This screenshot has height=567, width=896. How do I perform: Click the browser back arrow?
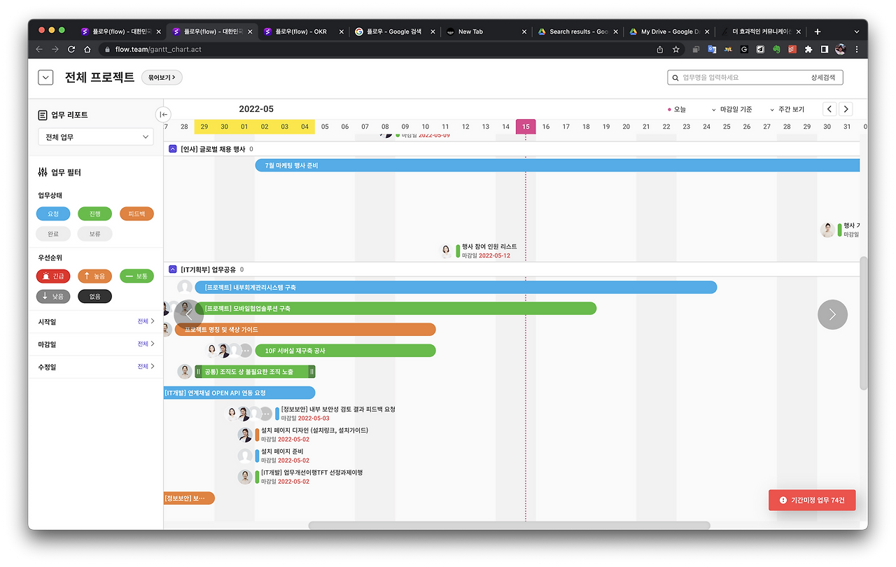(x=39, y=50)
